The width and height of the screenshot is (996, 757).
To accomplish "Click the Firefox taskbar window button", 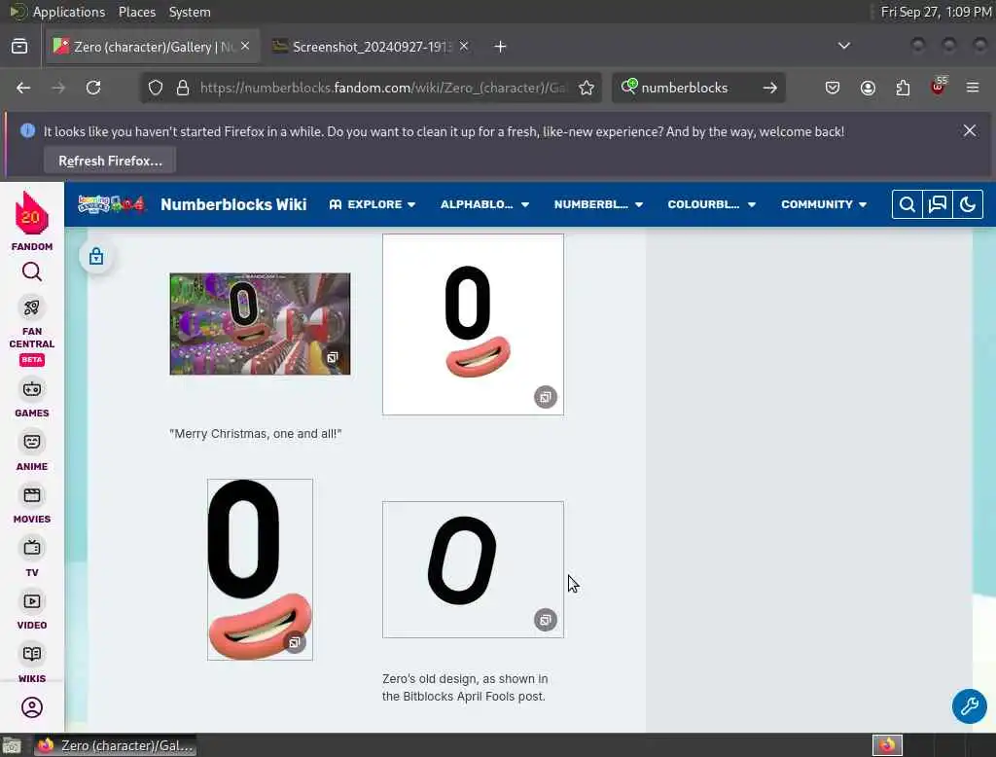I will tap(116, 745).
